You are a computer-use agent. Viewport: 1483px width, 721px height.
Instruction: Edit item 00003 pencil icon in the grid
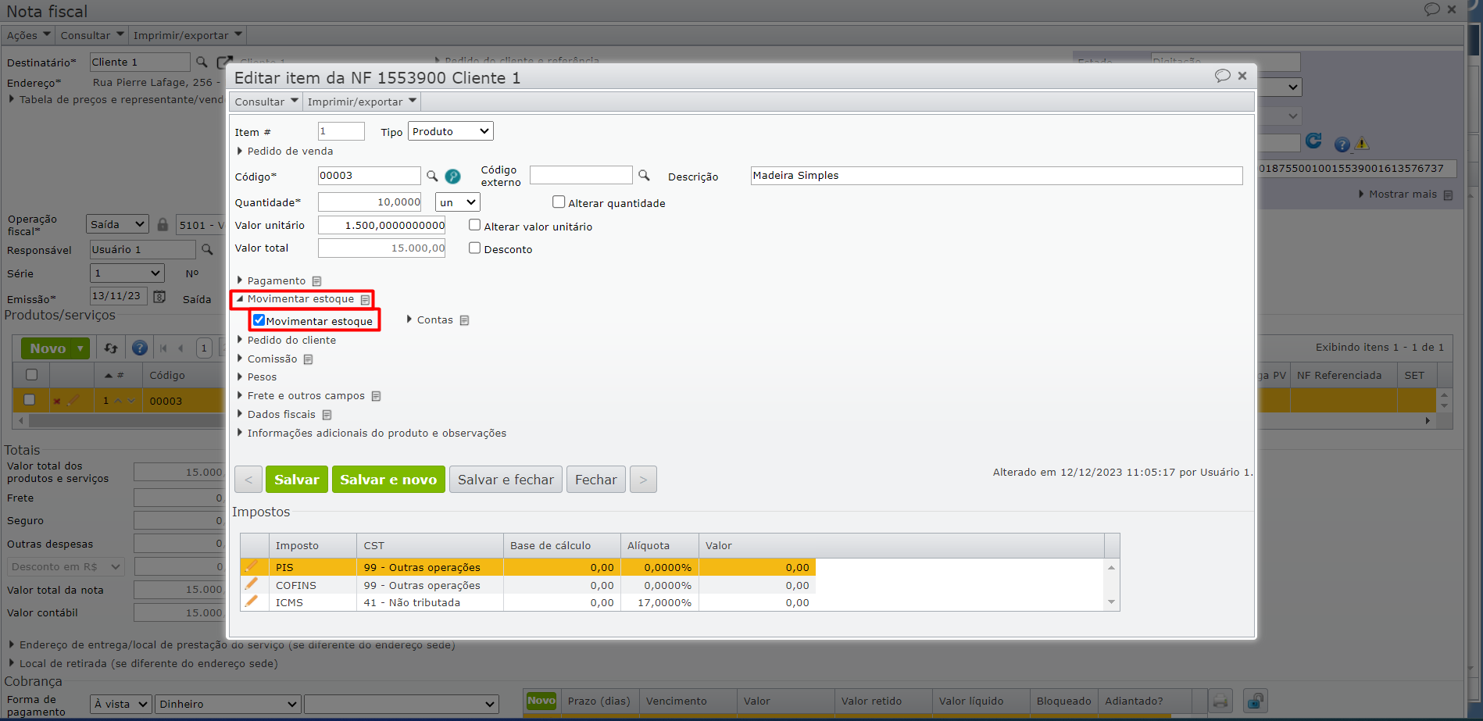tap(73, 400)
